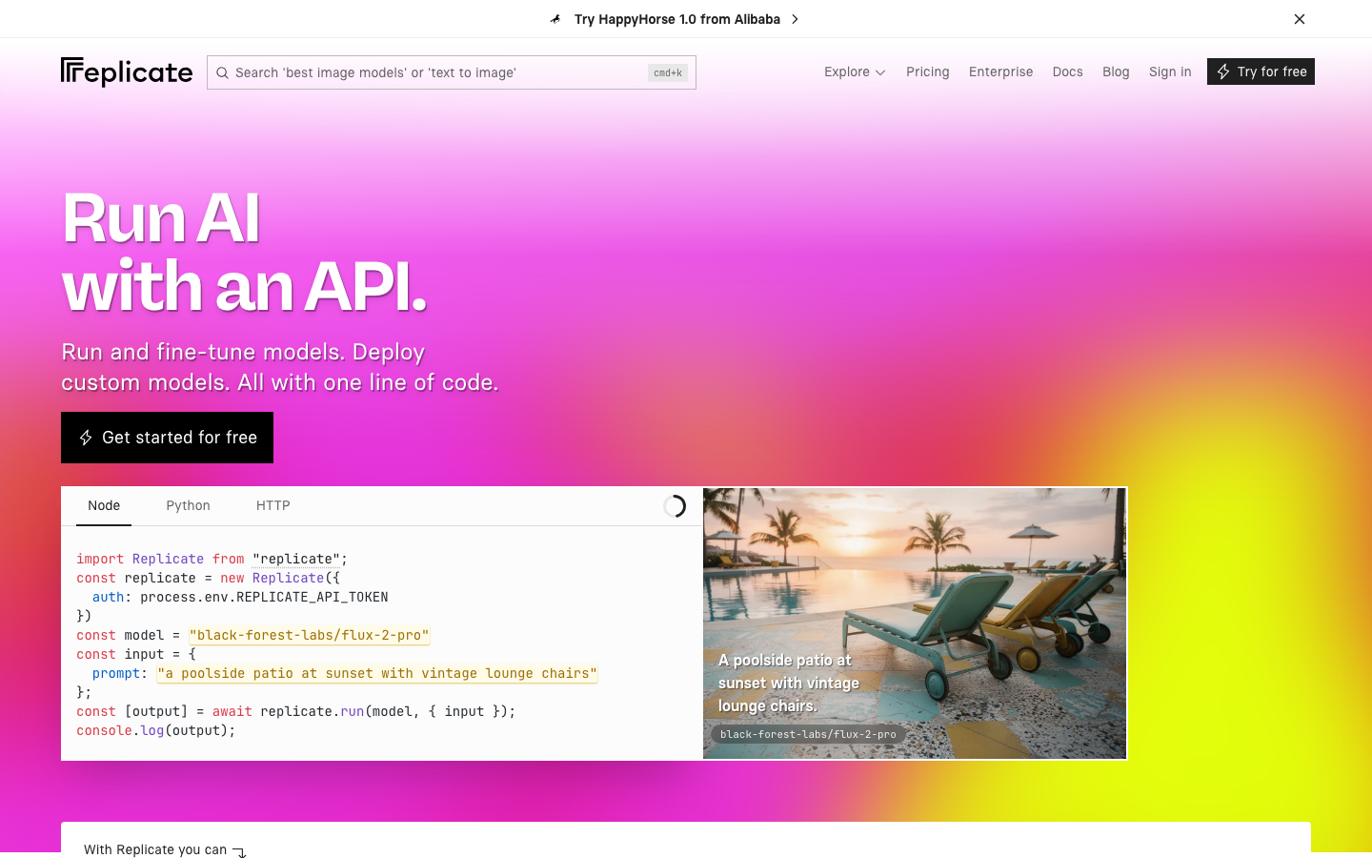1372x858 pixels.
Task: Click the 'Run and fine-tune models' subheading text
Action: click(x=280, y=367)
